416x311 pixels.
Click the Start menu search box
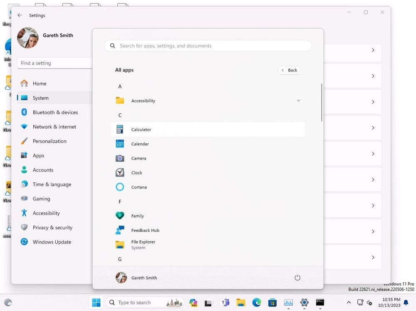coord(208,46)
